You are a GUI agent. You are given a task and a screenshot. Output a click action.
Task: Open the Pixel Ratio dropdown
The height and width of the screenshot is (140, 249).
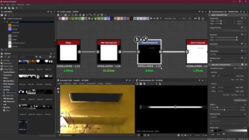[228, 47]
